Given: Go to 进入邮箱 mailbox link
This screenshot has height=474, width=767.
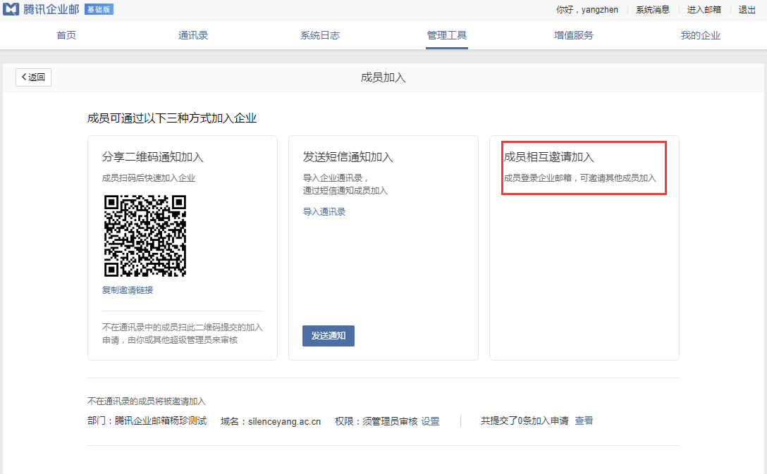Looking at the screenshot, I should pos(704,10).
